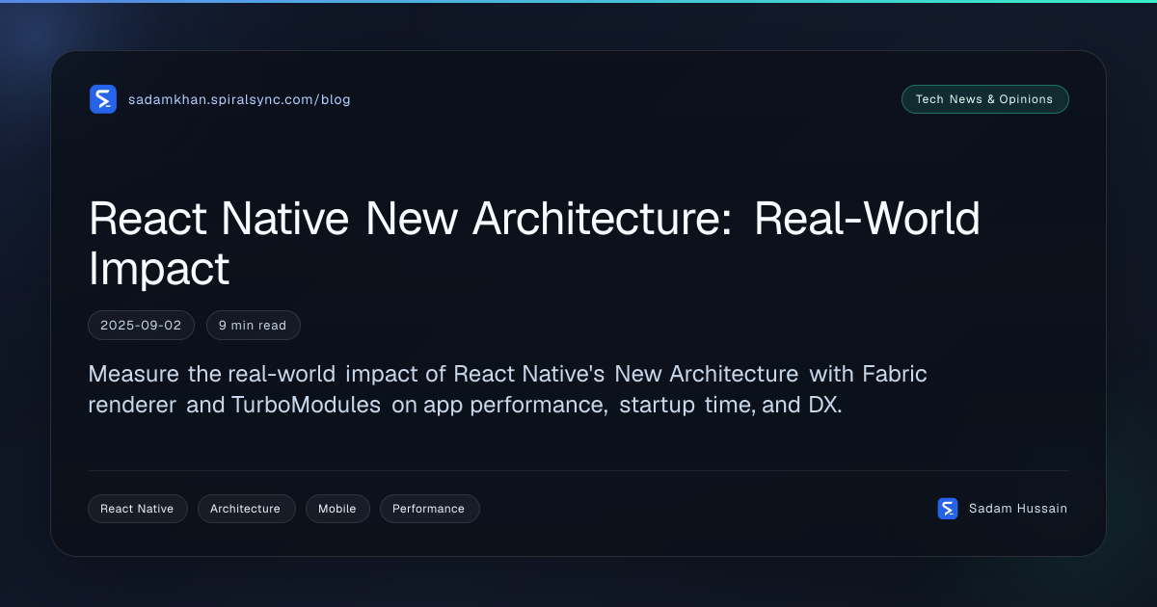The width and height of the screenshot is (1157, 607).
Task: Click the 9 min read pill
Action: click(x=254, y=326)
